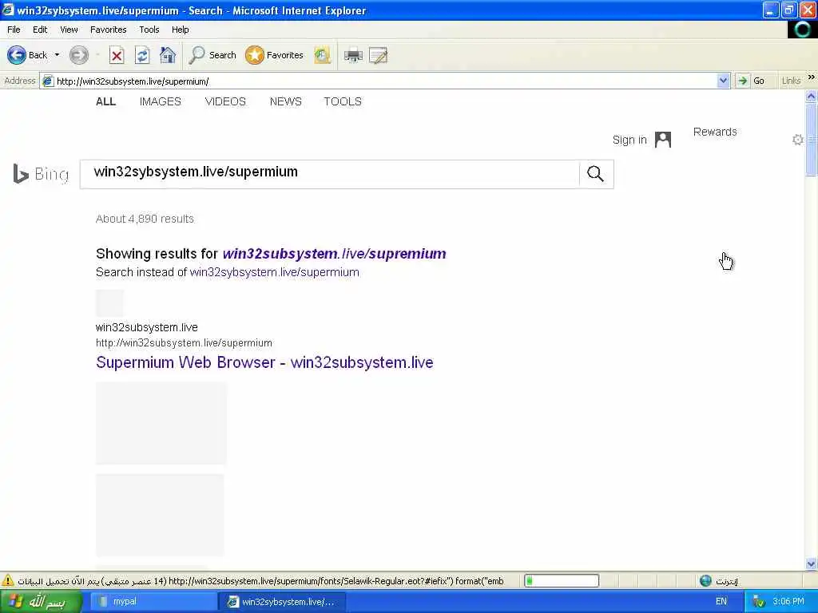Click the vertical scrollbar up arrow
This screenshot has width=818, height=613.
coord(811,96)
